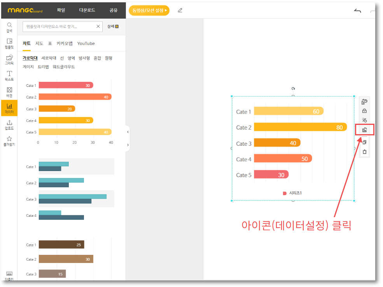Click the chart type change icon

(x=364, y=102)
